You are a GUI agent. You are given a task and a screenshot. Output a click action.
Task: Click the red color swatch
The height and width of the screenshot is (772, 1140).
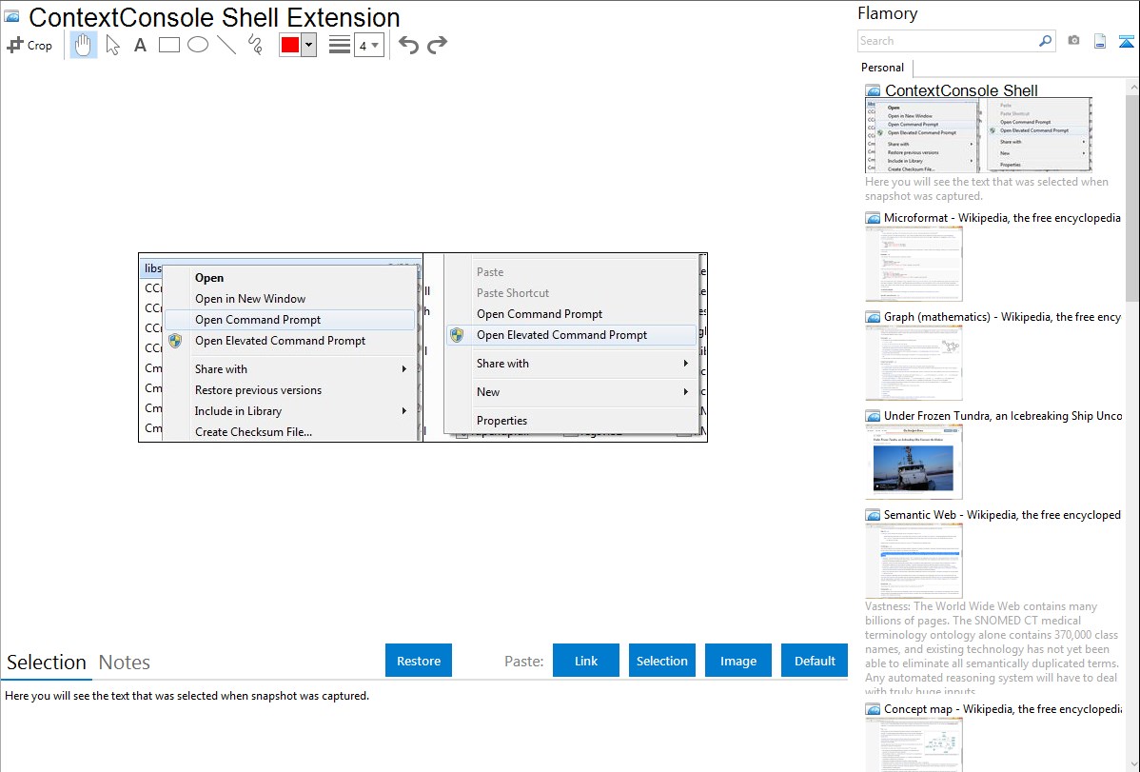click(290, 45)
